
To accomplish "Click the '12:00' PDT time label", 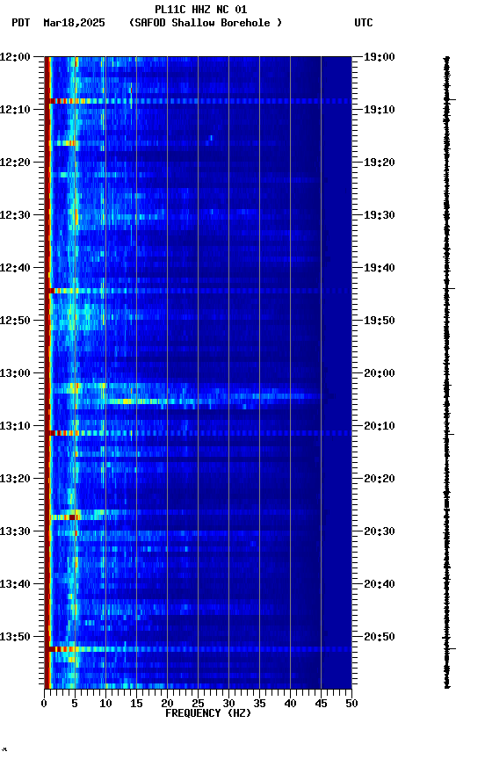I will pyautogui.click(x=15, y=57).
